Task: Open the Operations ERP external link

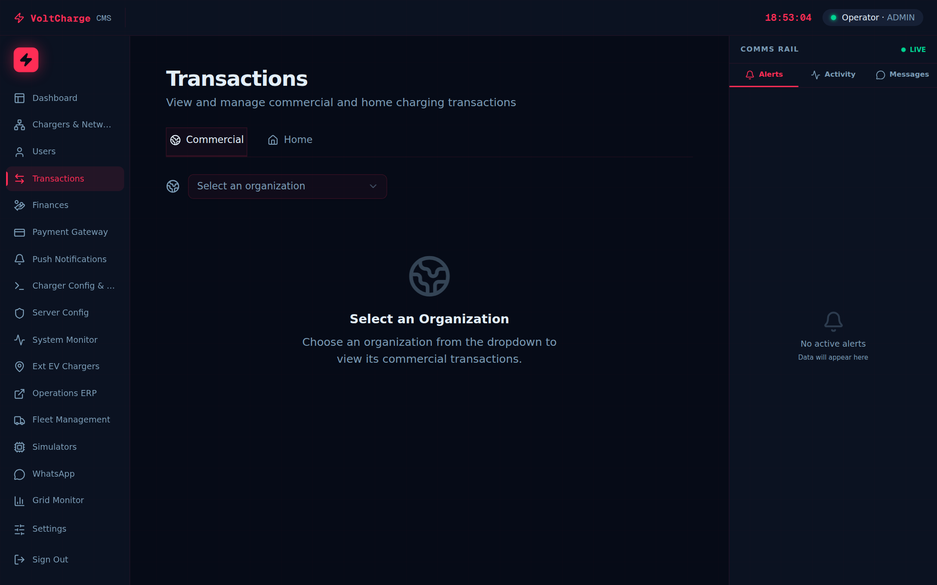Action: pos(64,393)
